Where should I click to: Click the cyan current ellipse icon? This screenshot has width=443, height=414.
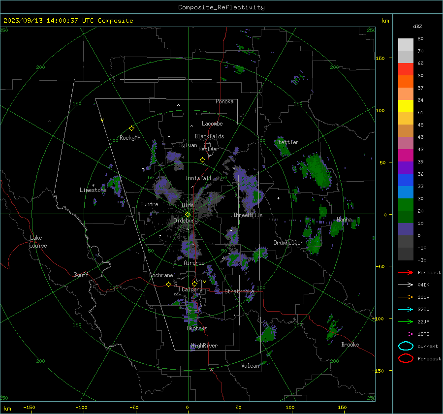[x=406, y=346]
